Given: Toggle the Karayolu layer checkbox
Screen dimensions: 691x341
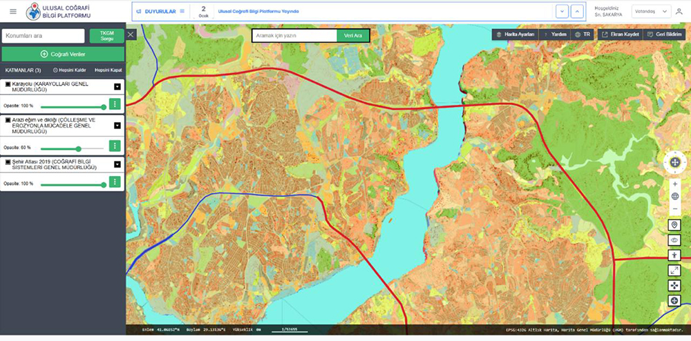Looking at the screenshot, I should (8, 84).
